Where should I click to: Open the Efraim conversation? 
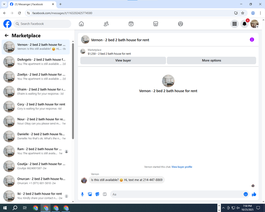click(x=36, y=92)
